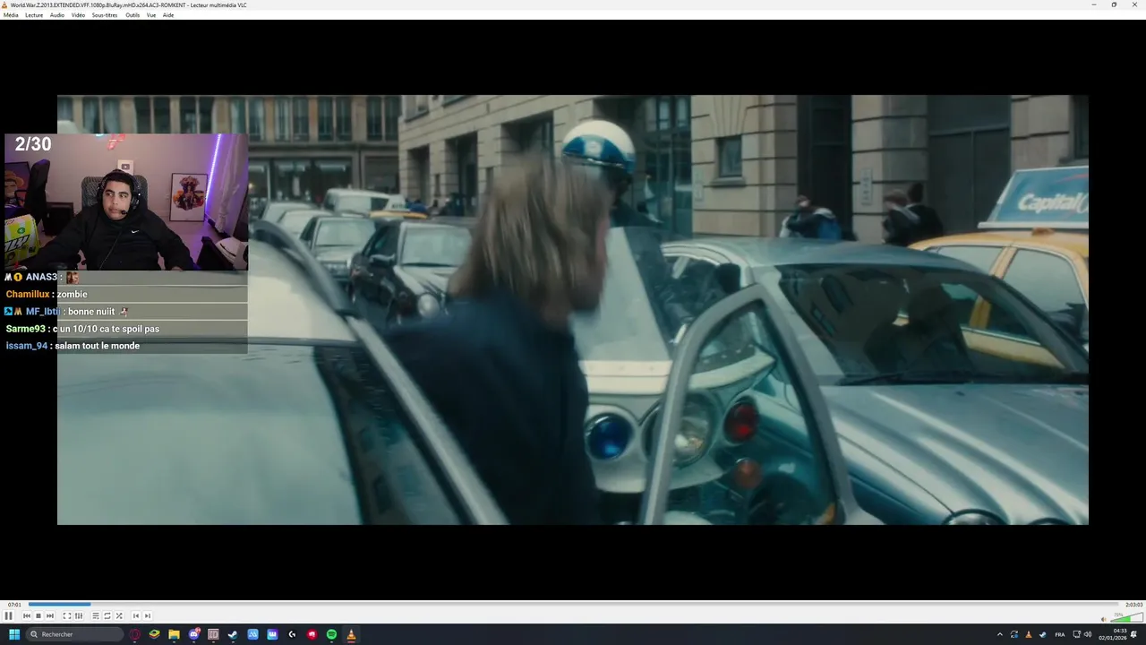Expand hidden system tray icons
The image size is (1146, 645).
[1000, 634]
